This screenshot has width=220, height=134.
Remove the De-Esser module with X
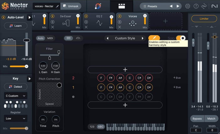click(x=52, y=27)
